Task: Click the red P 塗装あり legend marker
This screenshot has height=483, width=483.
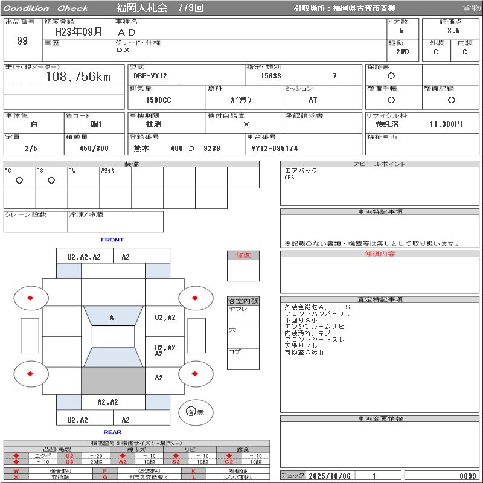Action: [104, 471]
